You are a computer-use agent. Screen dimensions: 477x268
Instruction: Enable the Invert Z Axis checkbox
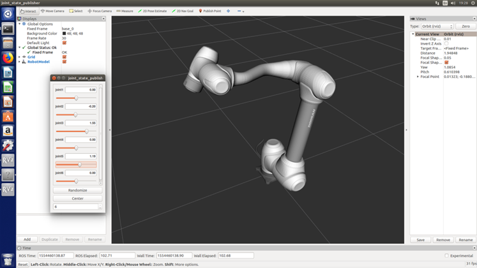point(446,43)
